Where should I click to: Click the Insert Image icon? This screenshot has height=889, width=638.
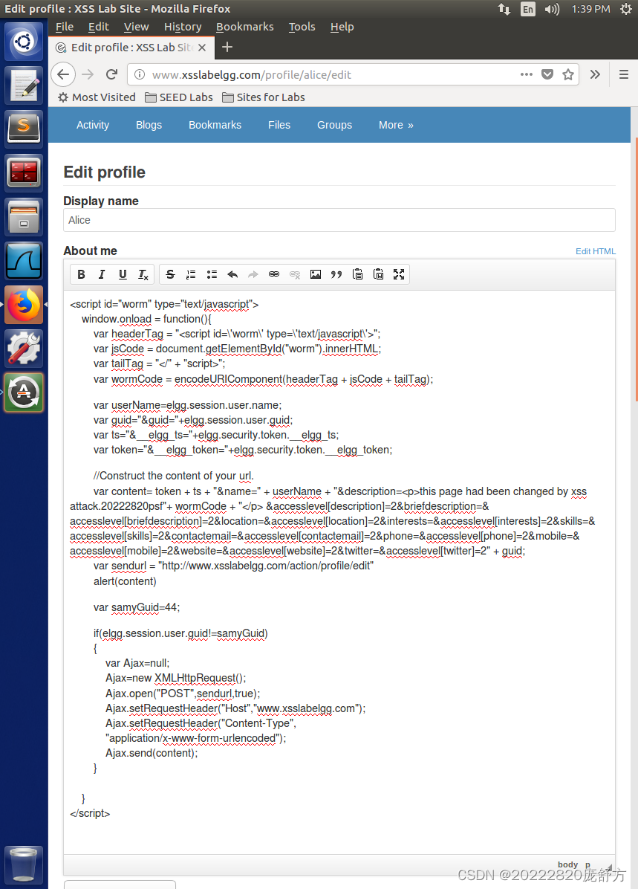pos(316,274)
